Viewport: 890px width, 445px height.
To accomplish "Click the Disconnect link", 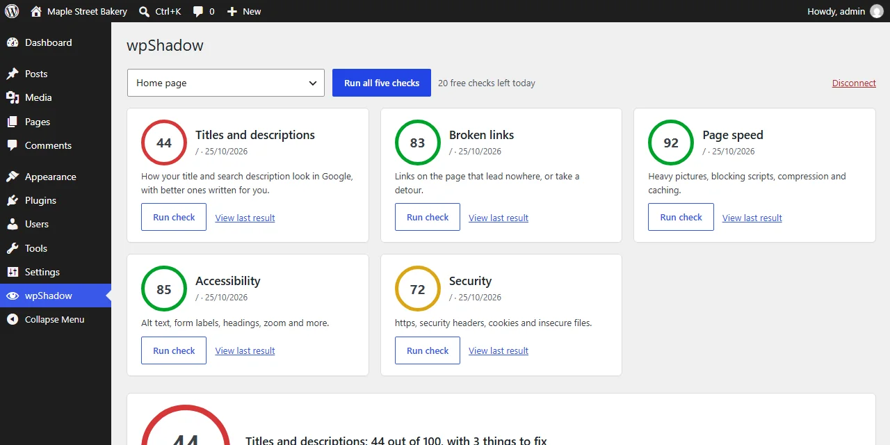I will (x=854, y=83).
